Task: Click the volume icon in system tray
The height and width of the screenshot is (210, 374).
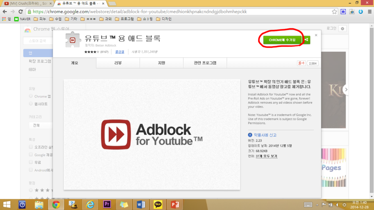Action: [x=337, y=205]
